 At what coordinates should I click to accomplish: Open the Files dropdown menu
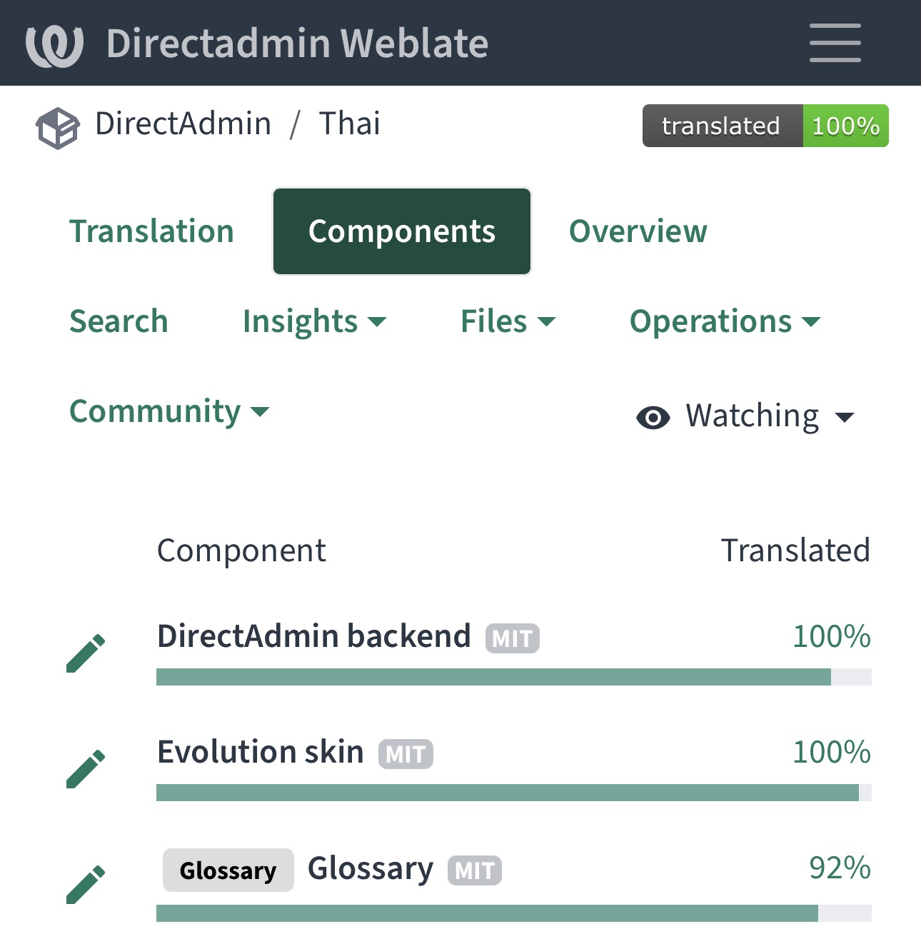(508, 321)
